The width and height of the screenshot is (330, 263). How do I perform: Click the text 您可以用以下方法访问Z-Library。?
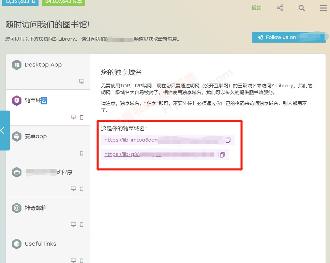point(41,39)
